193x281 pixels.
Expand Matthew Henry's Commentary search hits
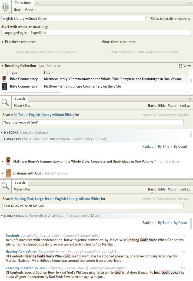[x=2, y=162]
